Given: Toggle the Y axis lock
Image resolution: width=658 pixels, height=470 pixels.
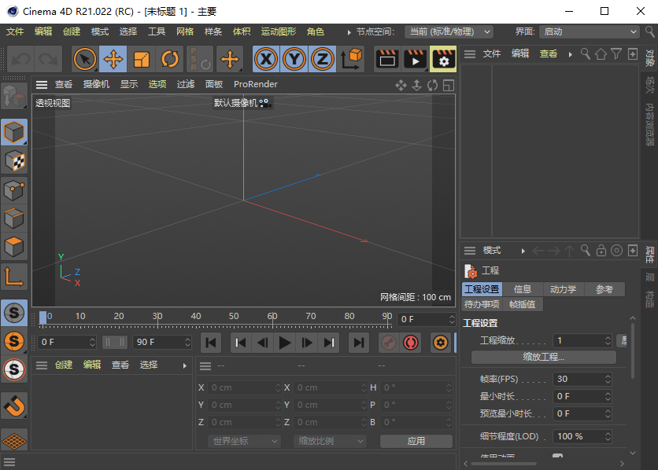Looking at the screenshot, I should (x=295, y=58).
